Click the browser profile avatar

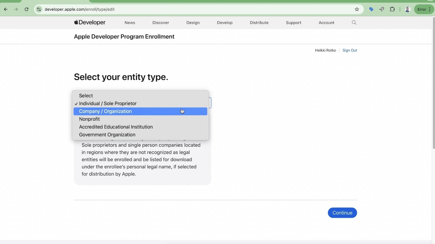[407, 9]
